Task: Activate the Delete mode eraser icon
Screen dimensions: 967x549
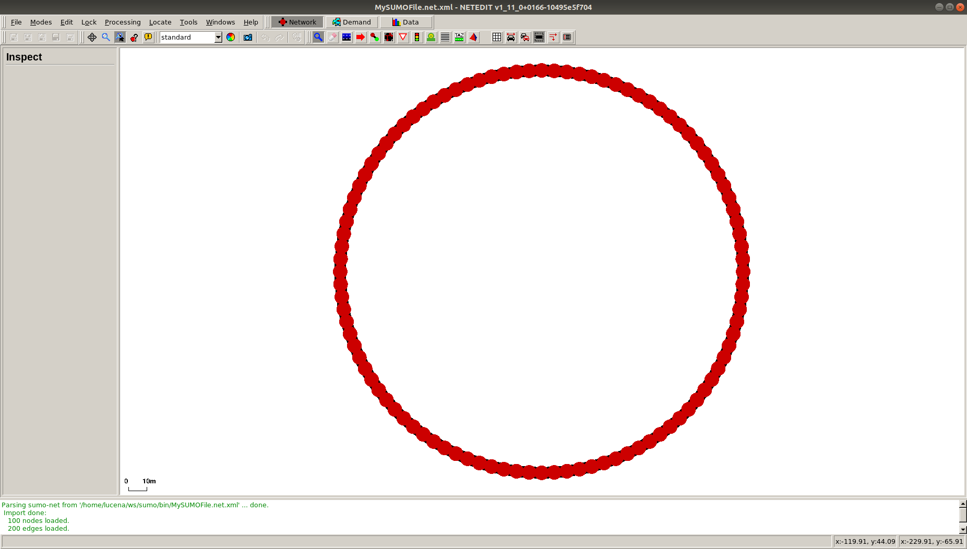Action: coord(332,37)
